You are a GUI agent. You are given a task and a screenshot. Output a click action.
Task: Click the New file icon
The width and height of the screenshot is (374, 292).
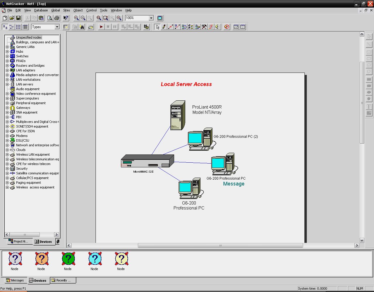pyautogui.click(x=5, y=18)
